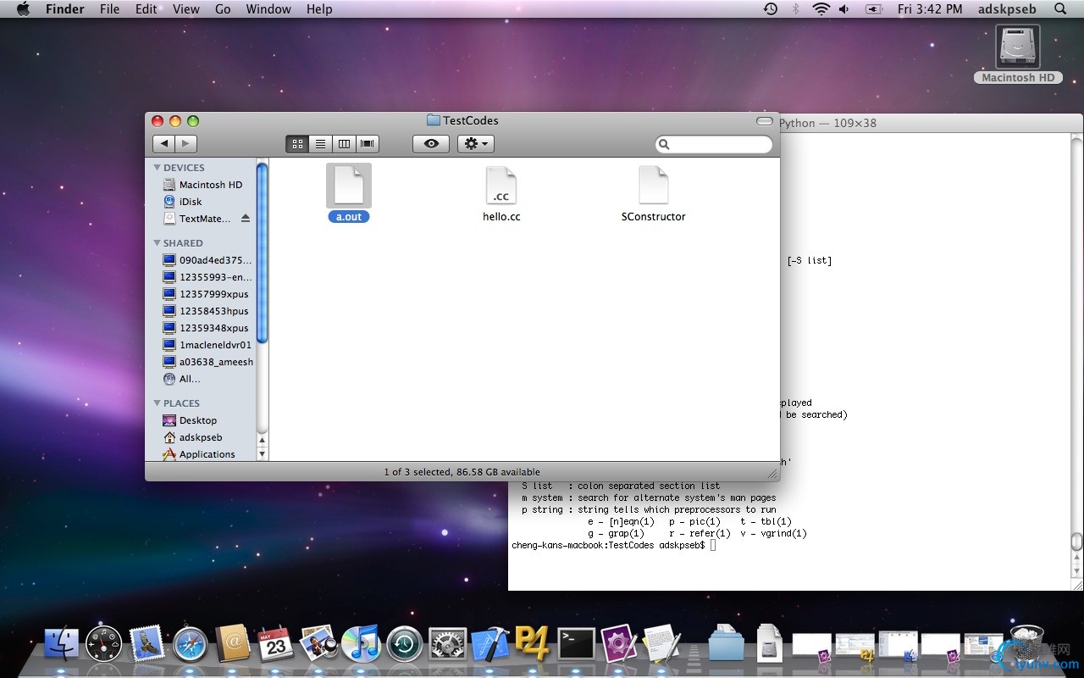Screen dimensions: 1084x678
Task: Launch iTunes from the Dock
Action: (x=362, y=644)
